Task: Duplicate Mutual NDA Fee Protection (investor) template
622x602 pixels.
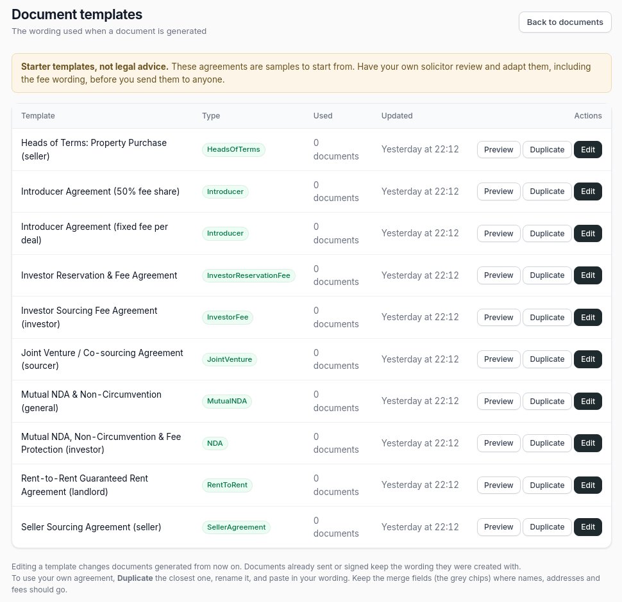Action: pyautogui.click(x=547, y=443)
